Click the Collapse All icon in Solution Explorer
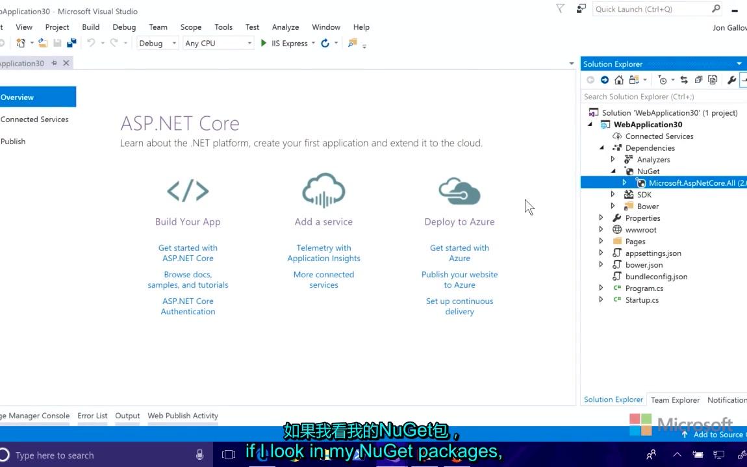747x467 pixels. (x=698, y=79)
